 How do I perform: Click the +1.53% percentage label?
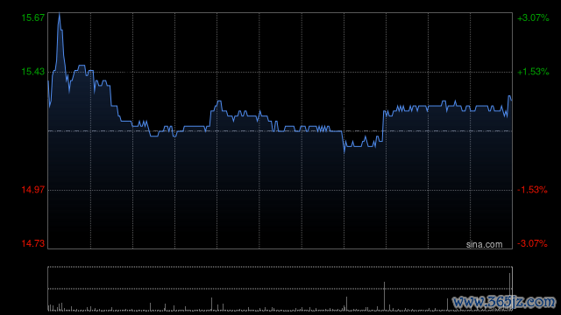533,72
